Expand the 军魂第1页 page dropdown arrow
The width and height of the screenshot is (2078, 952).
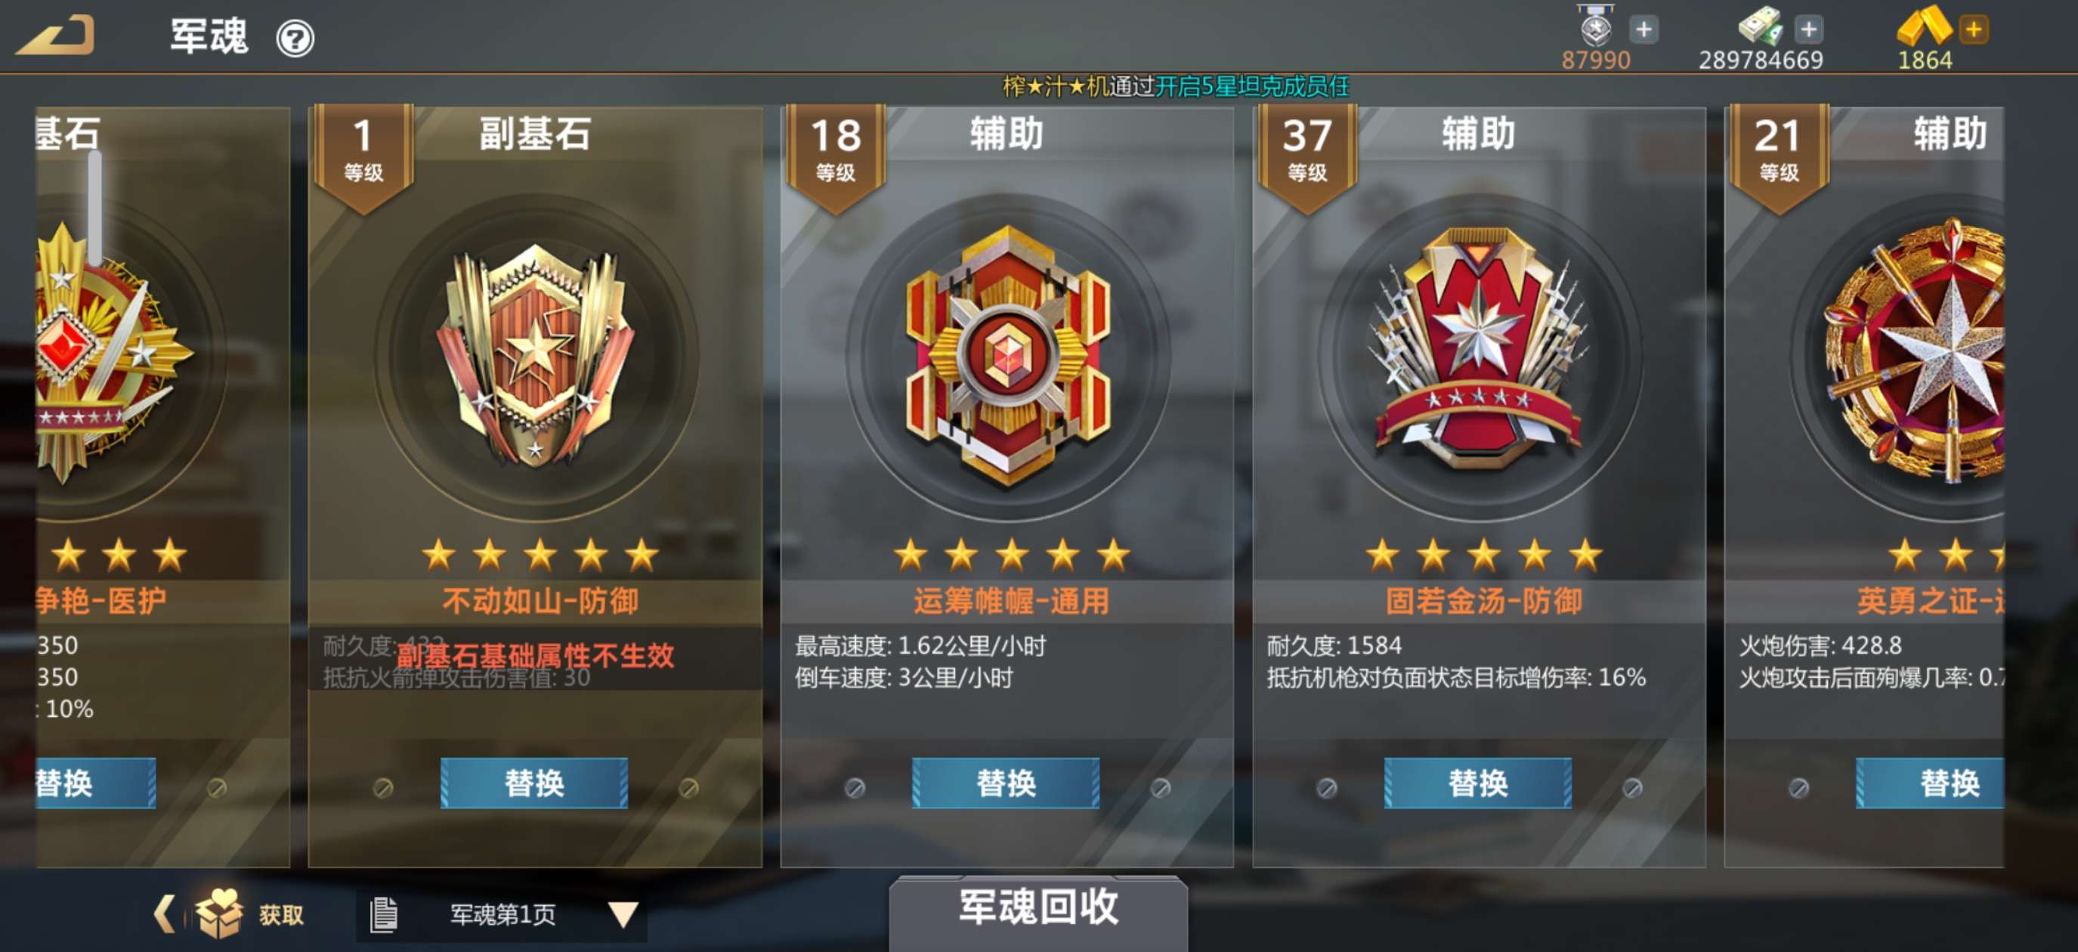(x=623, y=914)
